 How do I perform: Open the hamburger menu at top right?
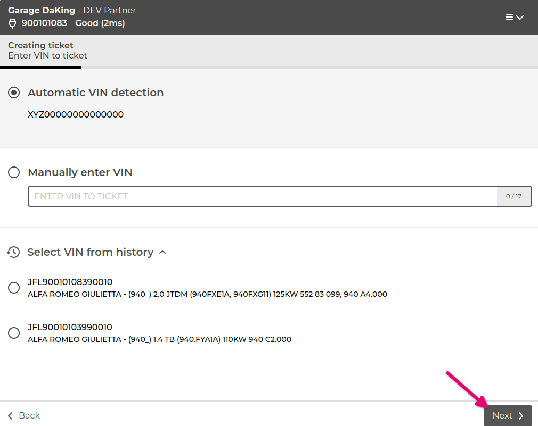click(x=510, y=17)
